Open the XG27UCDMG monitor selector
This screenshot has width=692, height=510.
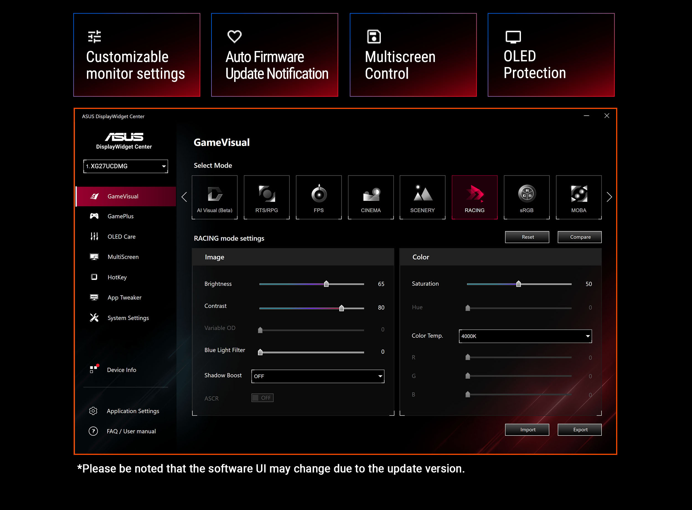click(x=125, y=166)
